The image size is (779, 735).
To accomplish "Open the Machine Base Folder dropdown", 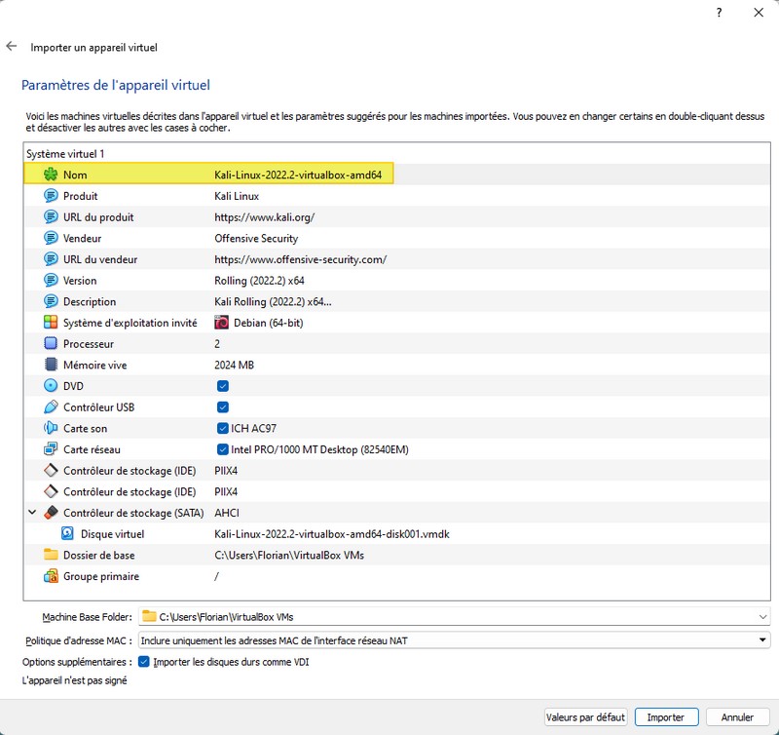I will click(762, 617).
